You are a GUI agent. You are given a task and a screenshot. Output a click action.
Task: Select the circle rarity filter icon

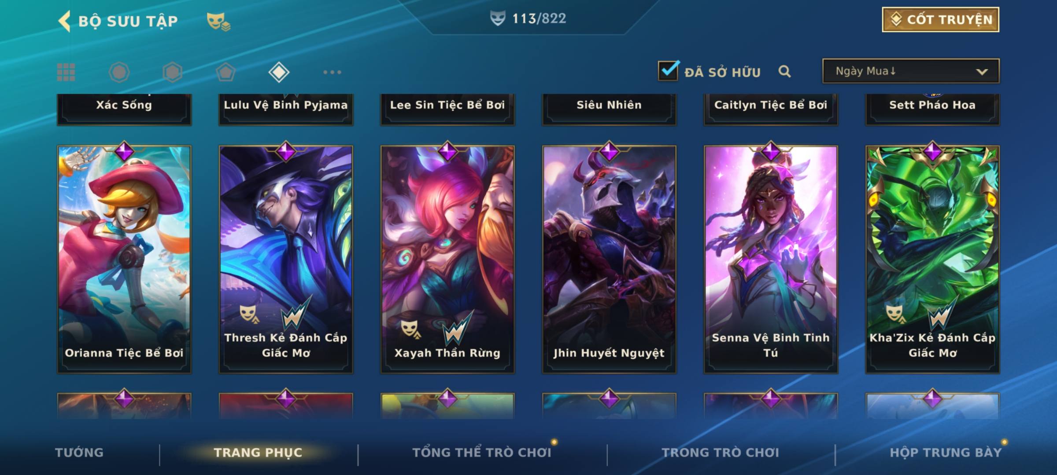pyautogui.click(x=119, y=72)
